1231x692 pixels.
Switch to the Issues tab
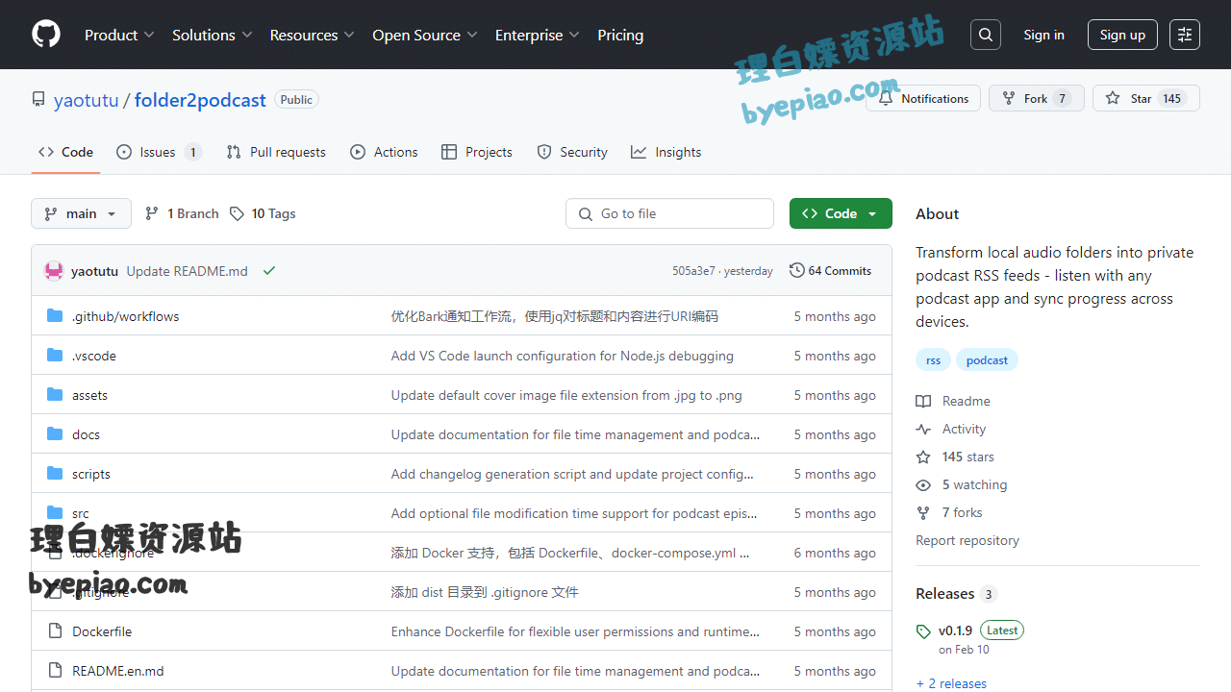point(159,152)
